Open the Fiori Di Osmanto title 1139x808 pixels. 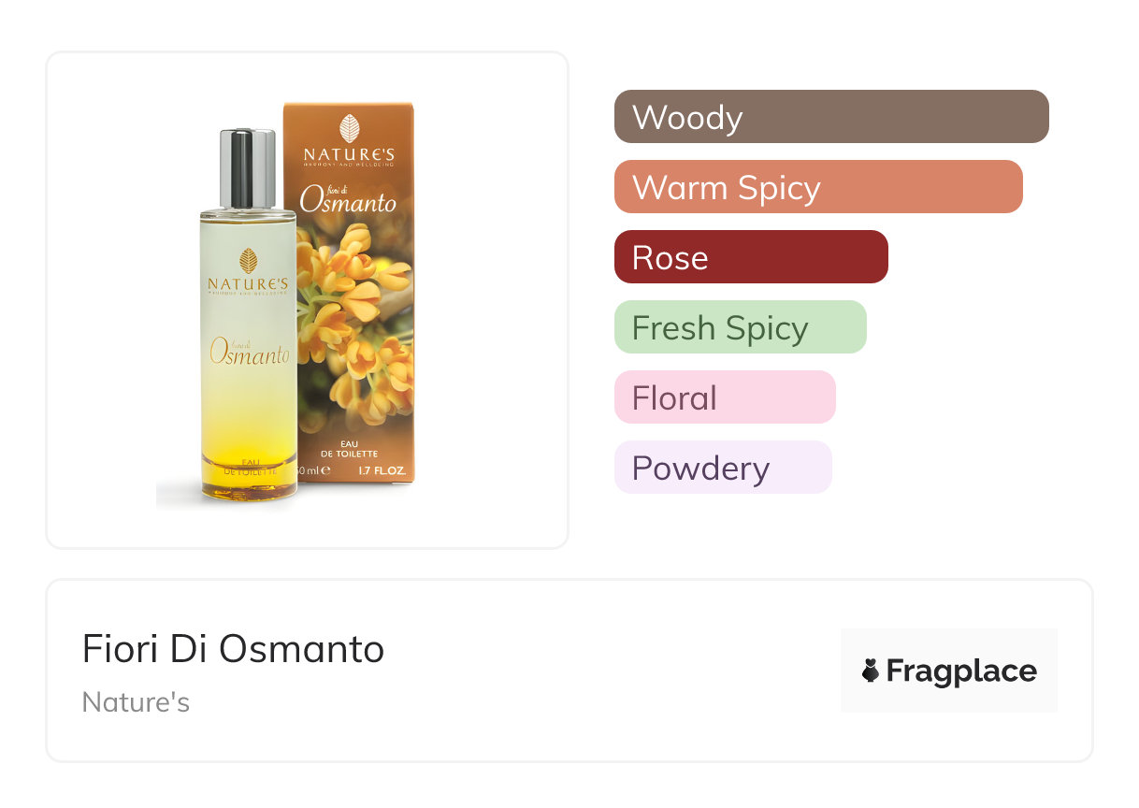(233, 649)
